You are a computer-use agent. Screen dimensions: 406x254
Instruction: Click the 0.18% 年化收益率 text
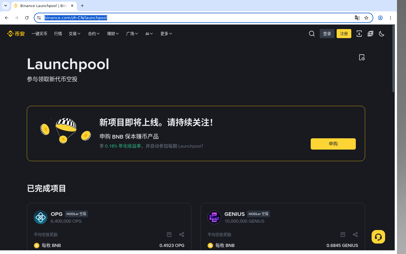coord(123,146)
